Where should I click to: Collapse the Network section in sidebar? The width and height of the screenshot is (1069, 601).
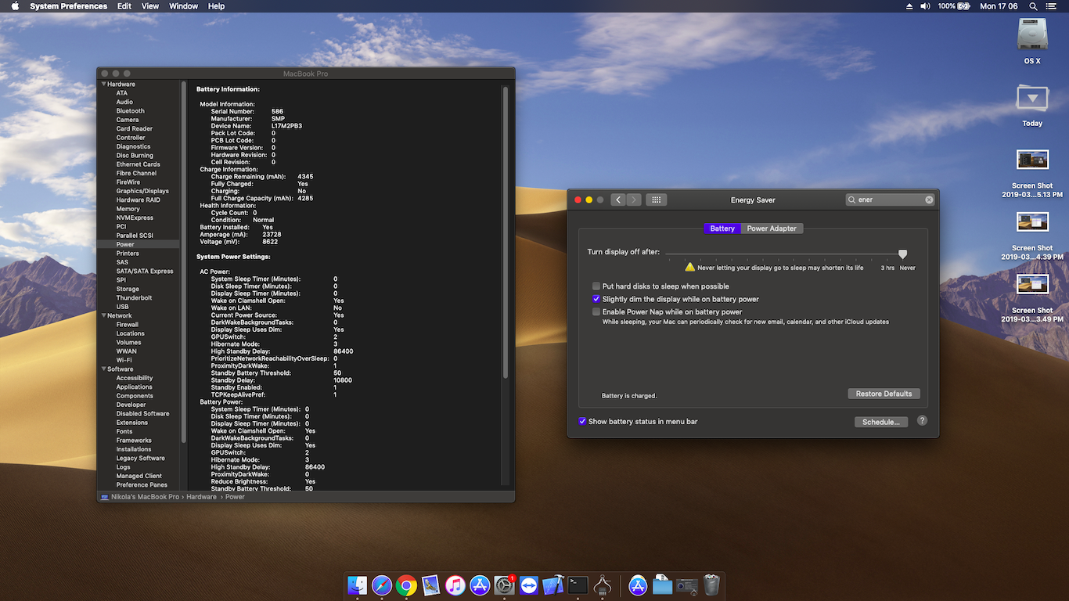point(103,315)
